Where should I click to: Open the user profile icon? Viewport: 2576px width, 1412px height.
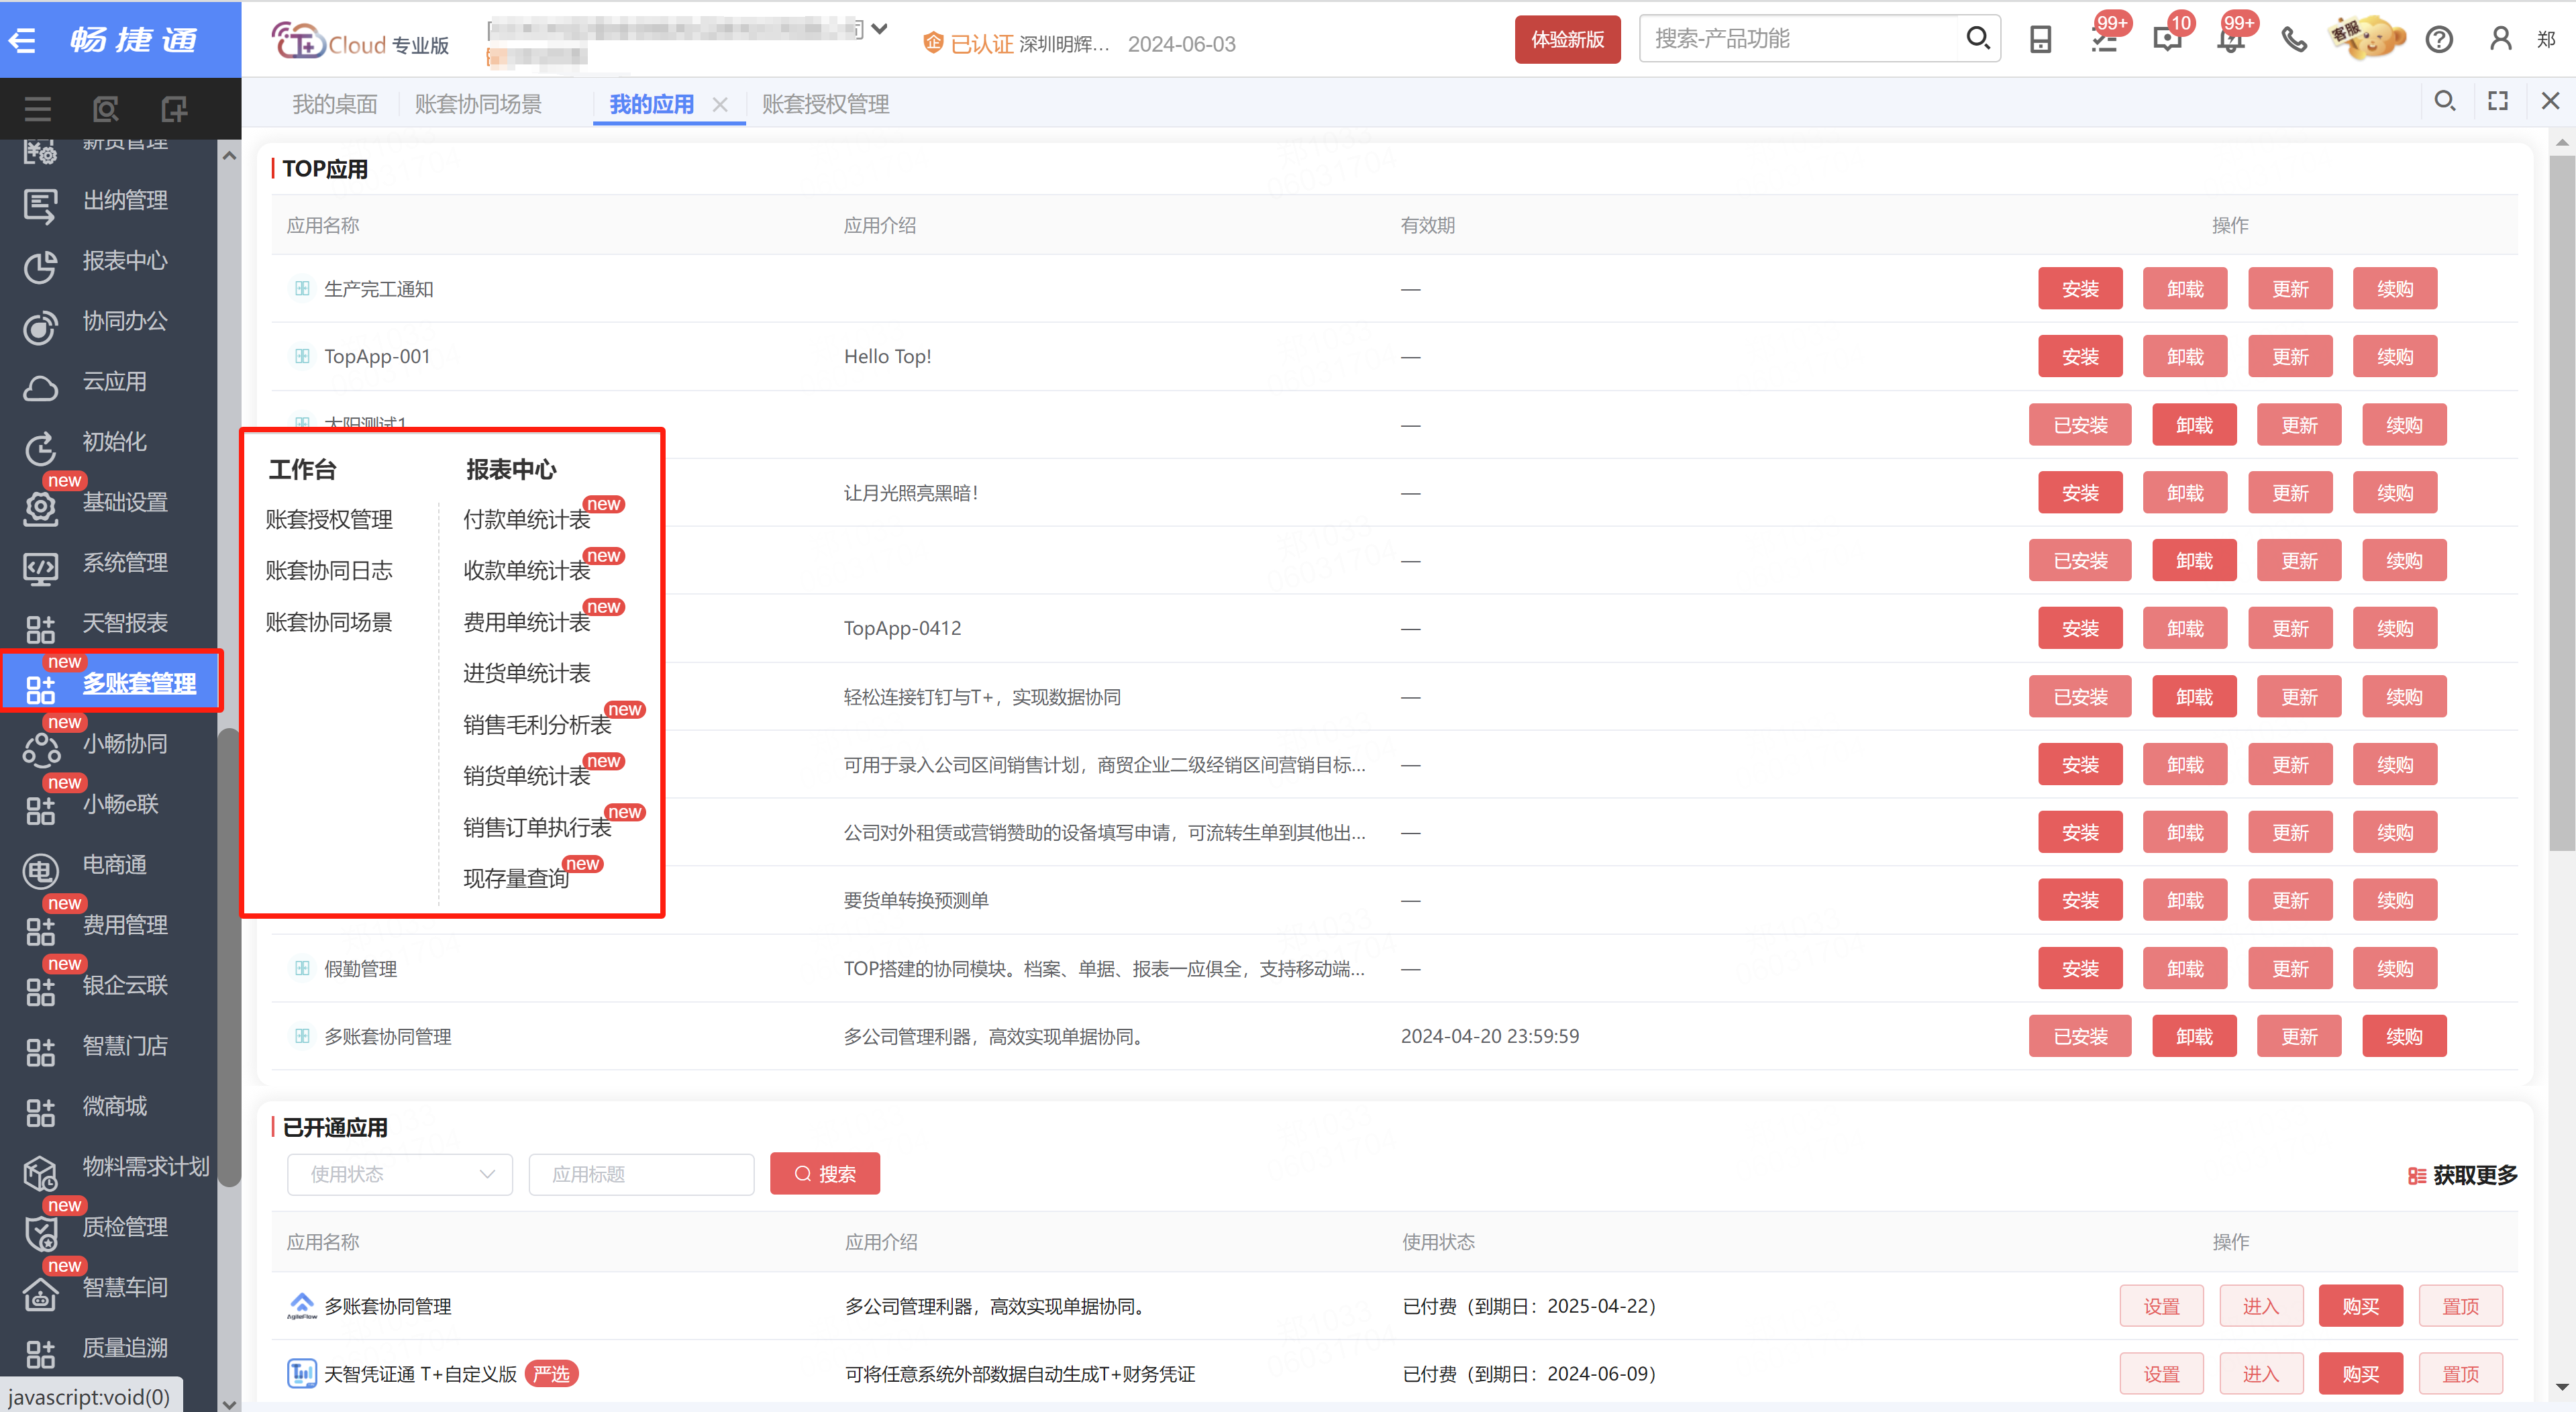(2501, 40)
